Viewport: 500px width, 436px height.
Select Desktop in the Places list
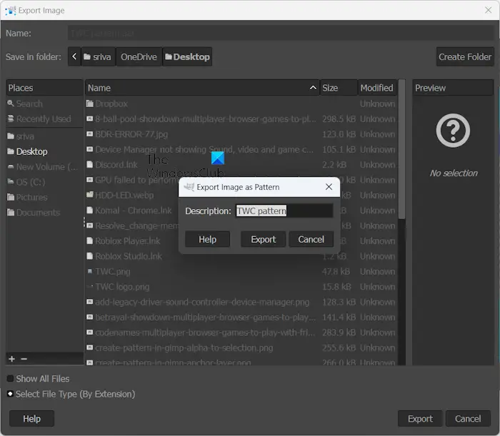(x=44, y=151)
